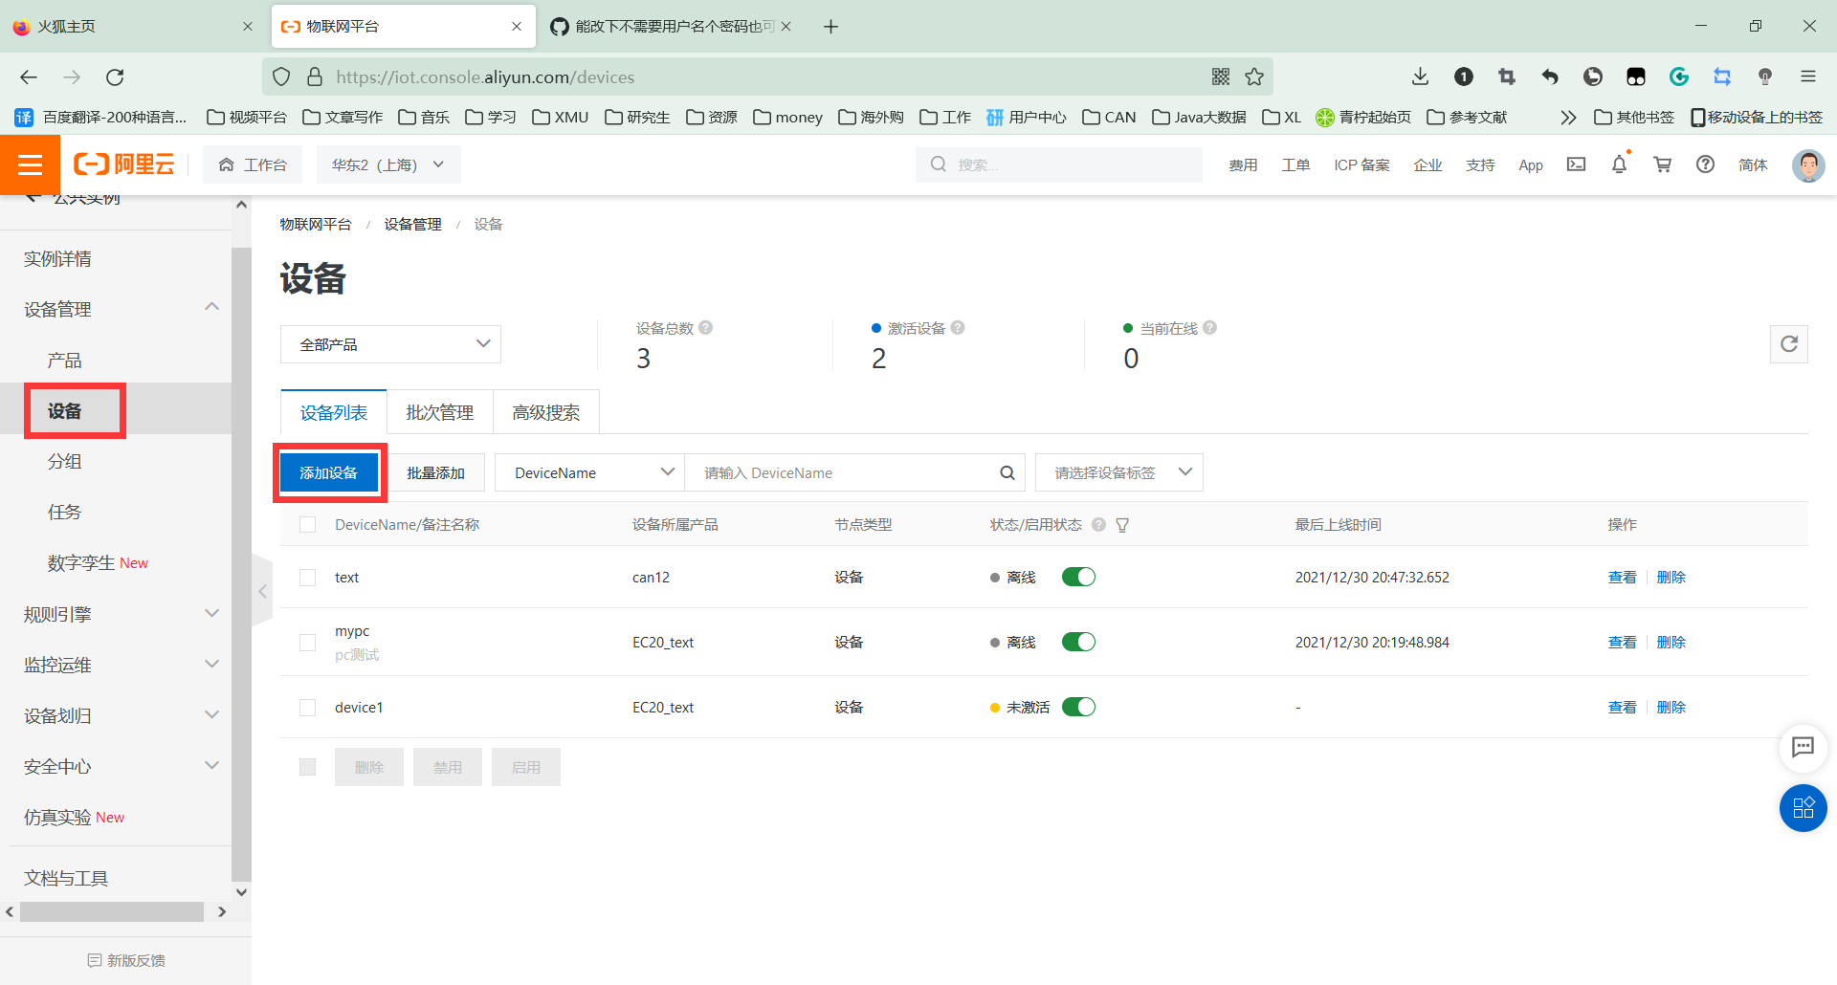Toggle enable switch for text device
Viewport: 1837px width, 985px height.
pyautogui.click(x=1078, y=577)
